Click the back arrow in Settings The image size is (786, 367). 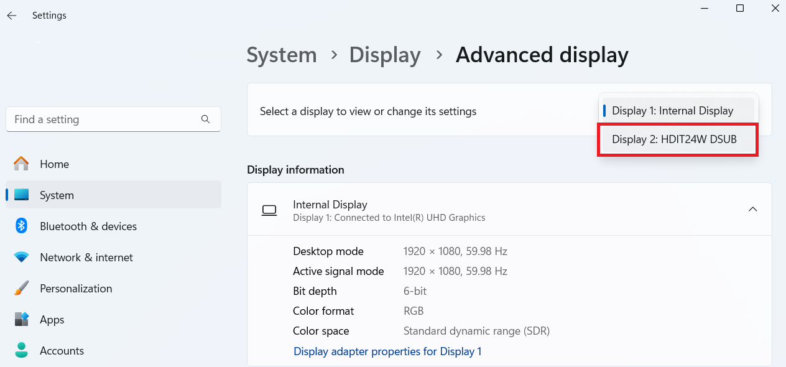[x=12, y=16]
